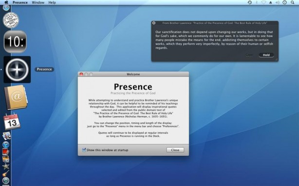This screenshot has width=299, height=186.
Task: Click Hold on the quote panel
Action: (x=266, y=55)
